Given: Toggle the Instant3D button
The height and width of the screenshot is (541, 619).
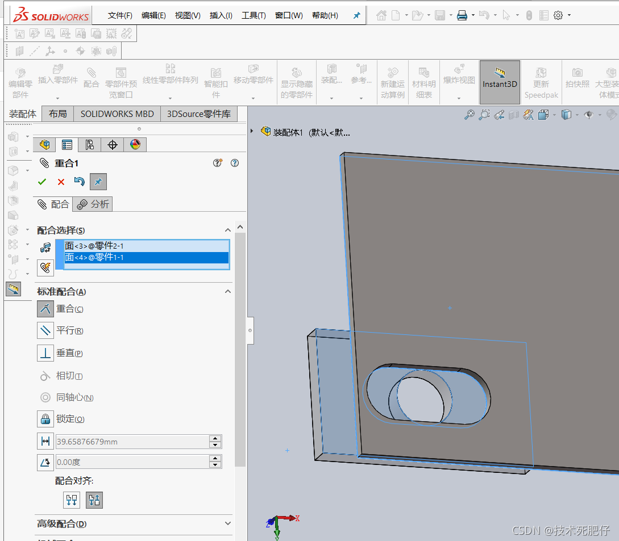Looking at the screenshot, I should (x=500, y=82).
